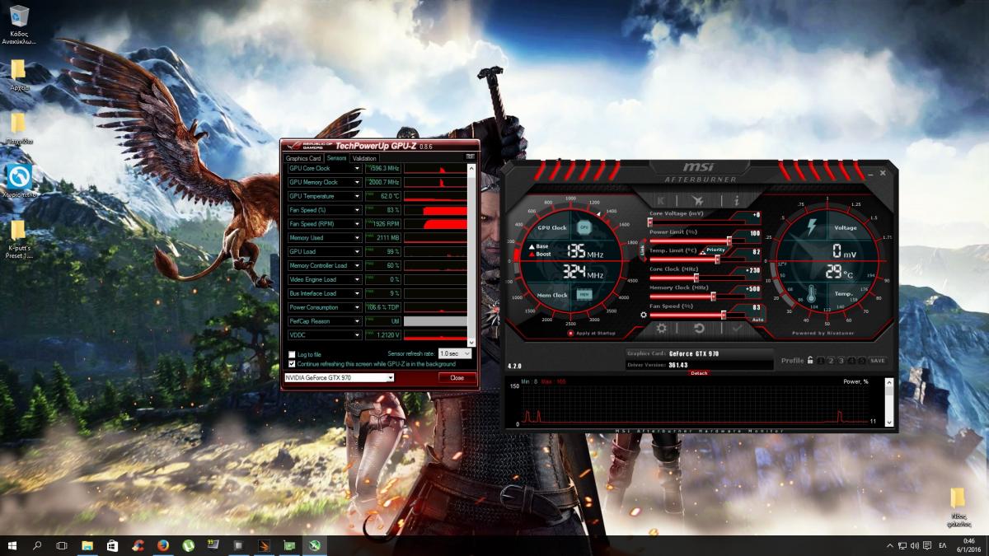Click the GPU chip icon on the GPU Clock dial
This screenshot has height=556, width=989.
[584, 227]
